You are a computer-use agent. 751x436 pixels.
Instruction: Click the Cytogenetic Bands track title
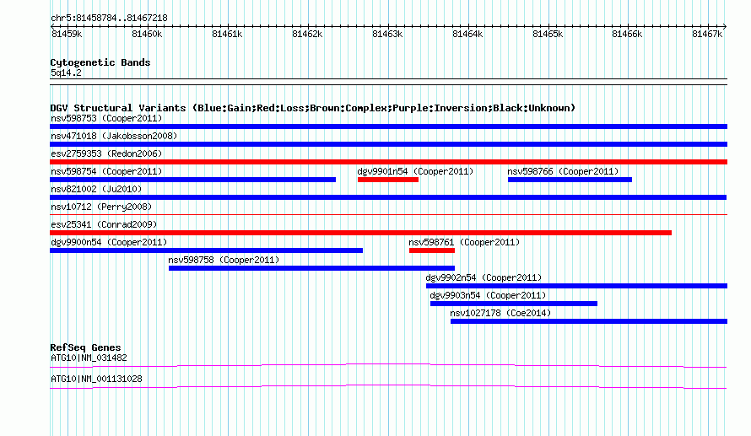(x=100, y=62)
